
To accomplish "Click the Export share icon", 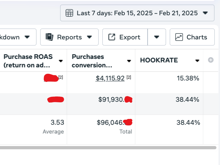I will click(x=112, y=37).
